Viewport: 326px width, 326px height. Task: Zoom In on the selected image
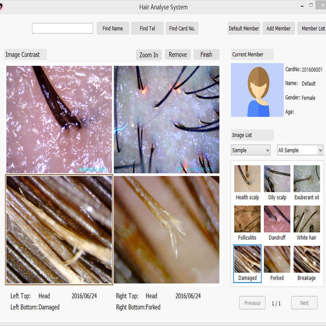pos(148,55)
